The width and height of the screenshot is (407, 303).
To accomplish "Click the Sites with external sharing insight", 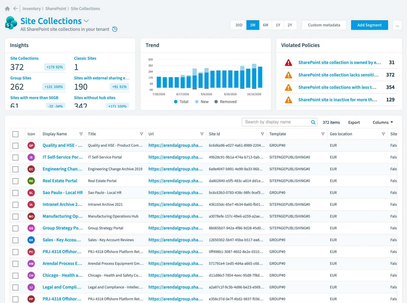I will [x=101, y=78].
